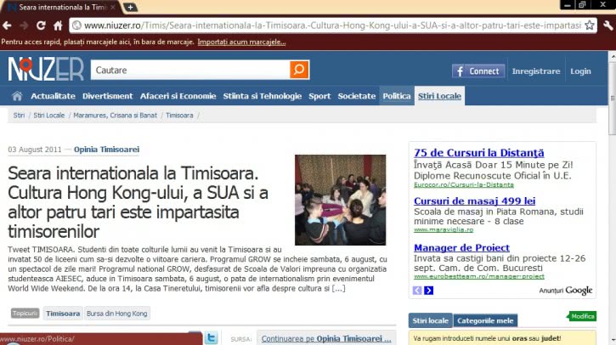The height and width of the screenshot is (345, 616).
Task: Open the Sport section in navigation
Action: 319,96
